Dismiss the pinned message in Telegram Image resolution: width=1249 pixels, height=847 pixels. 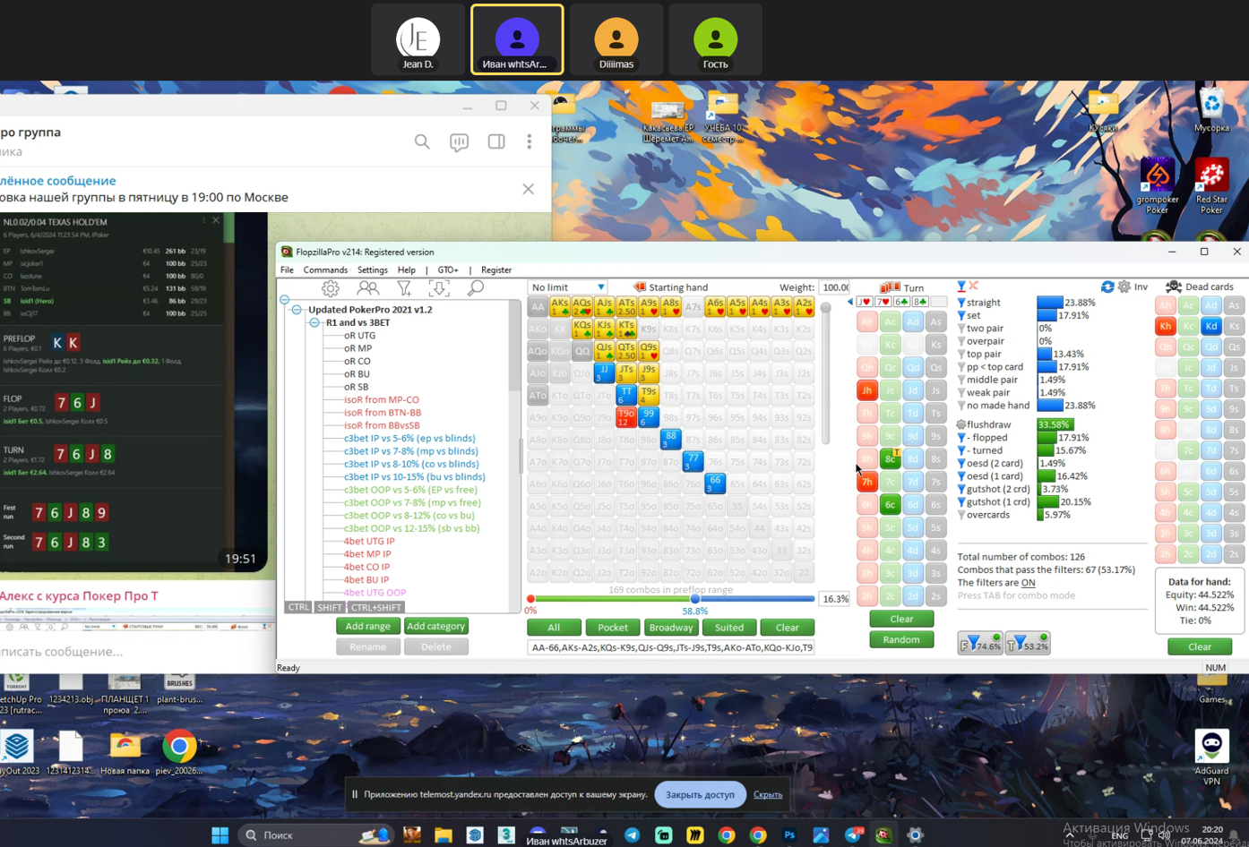[x=528, y=189]
